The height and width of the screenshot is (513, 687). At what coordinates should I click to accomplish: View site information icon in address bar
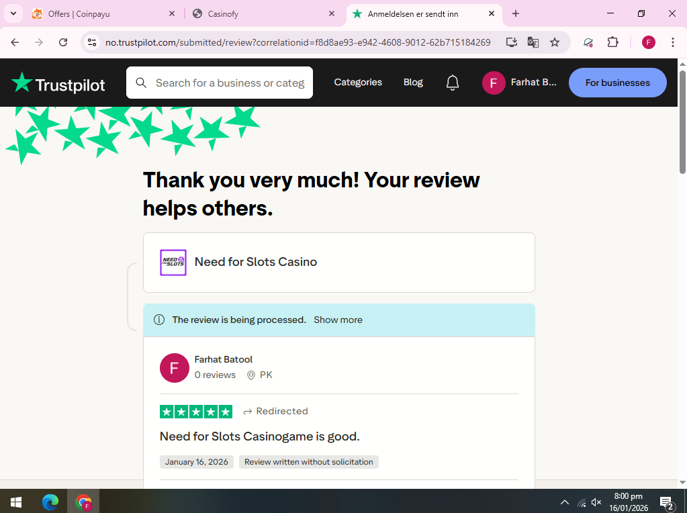(92, 42)
